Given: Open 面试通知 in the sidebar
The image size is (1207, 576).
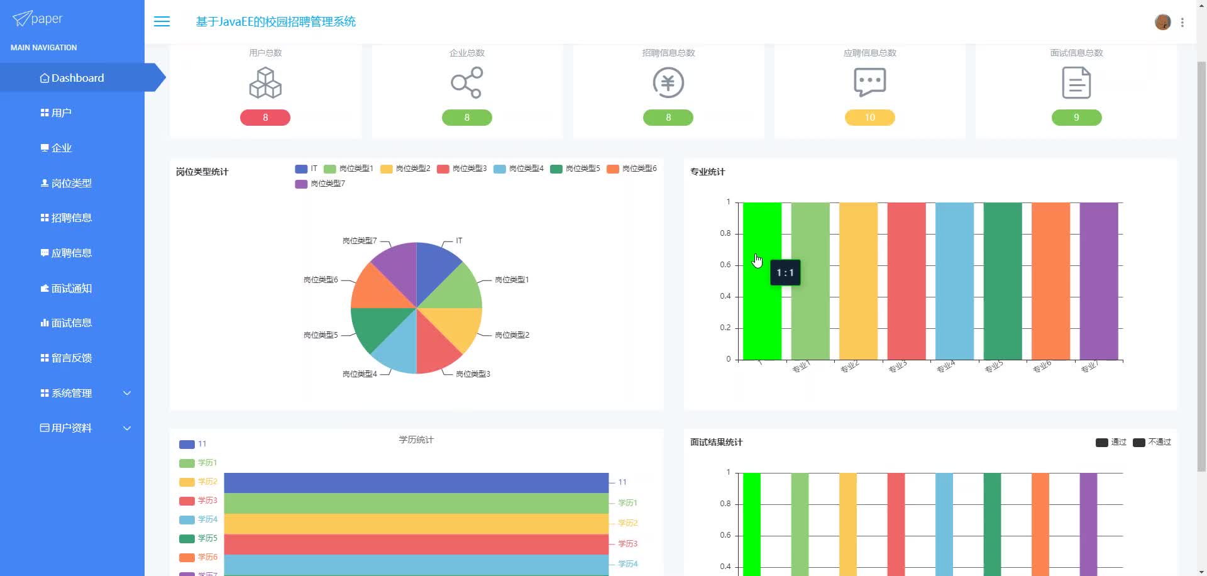Looking at the screenshot, I should click(x=72, y=288).
